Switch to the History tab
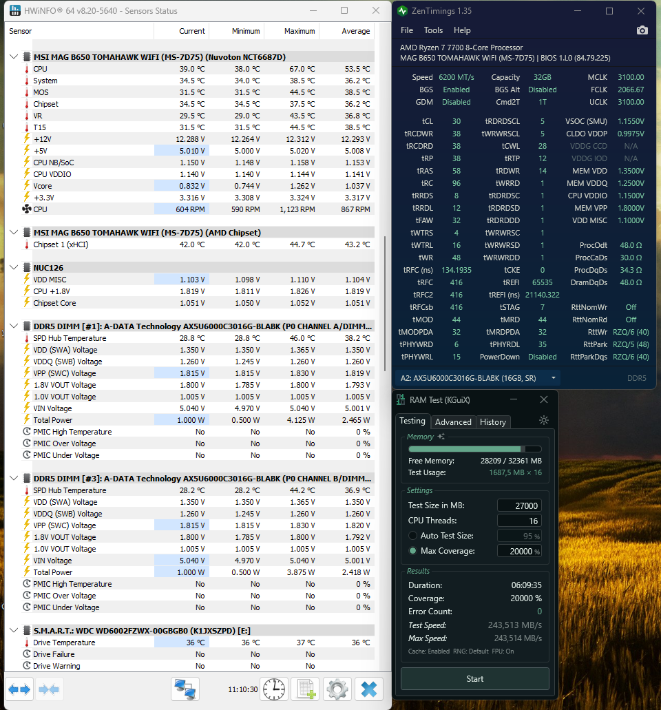Screen dimensions: 661x710 [493, 422]
